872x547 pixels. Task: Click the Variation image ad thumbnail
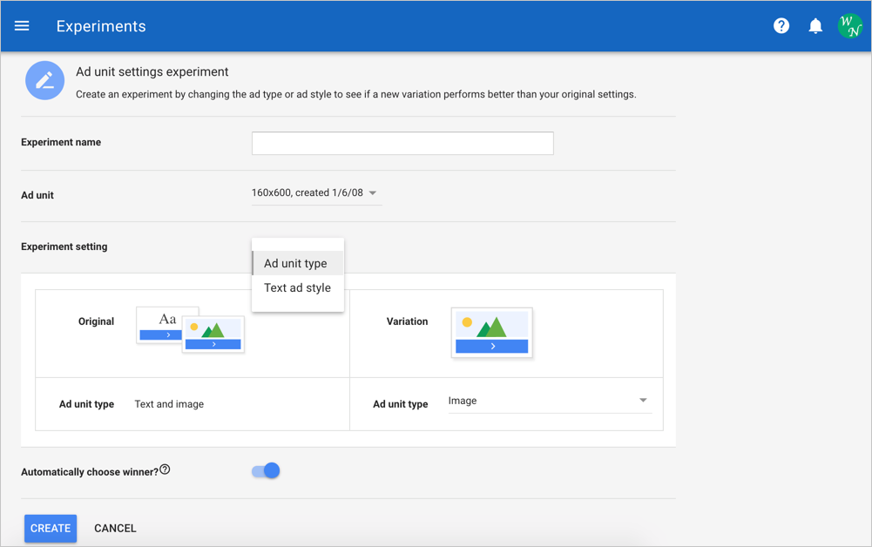[492, 333]
